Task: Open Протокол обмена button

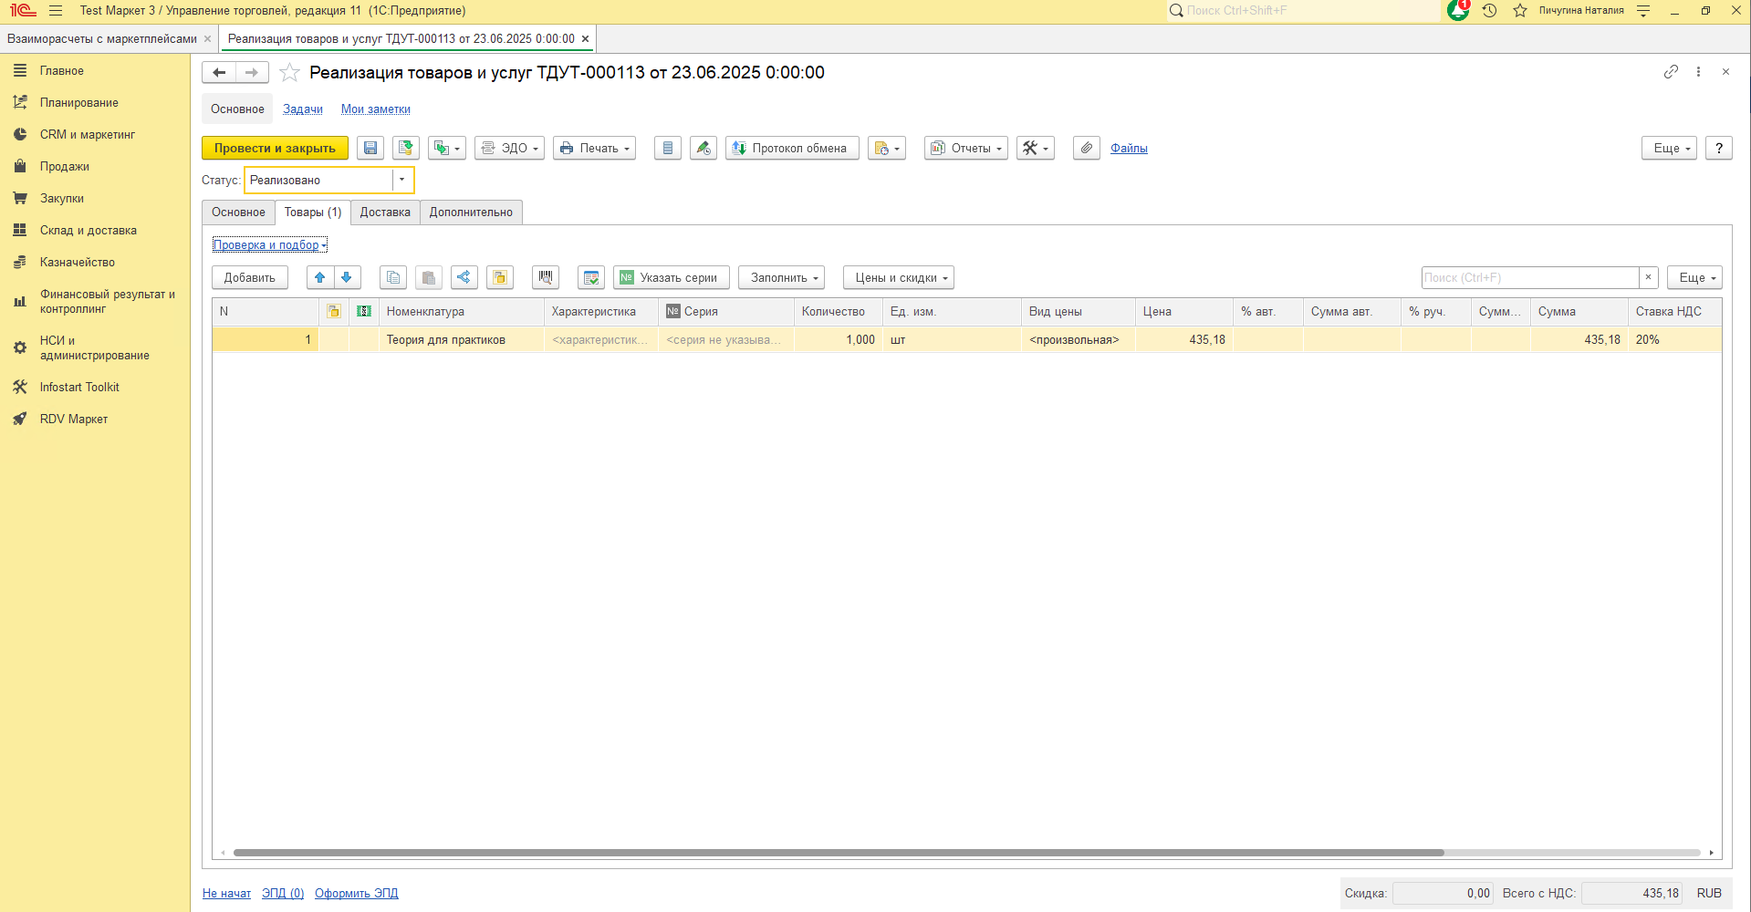Action: click(x=792, y=148)
